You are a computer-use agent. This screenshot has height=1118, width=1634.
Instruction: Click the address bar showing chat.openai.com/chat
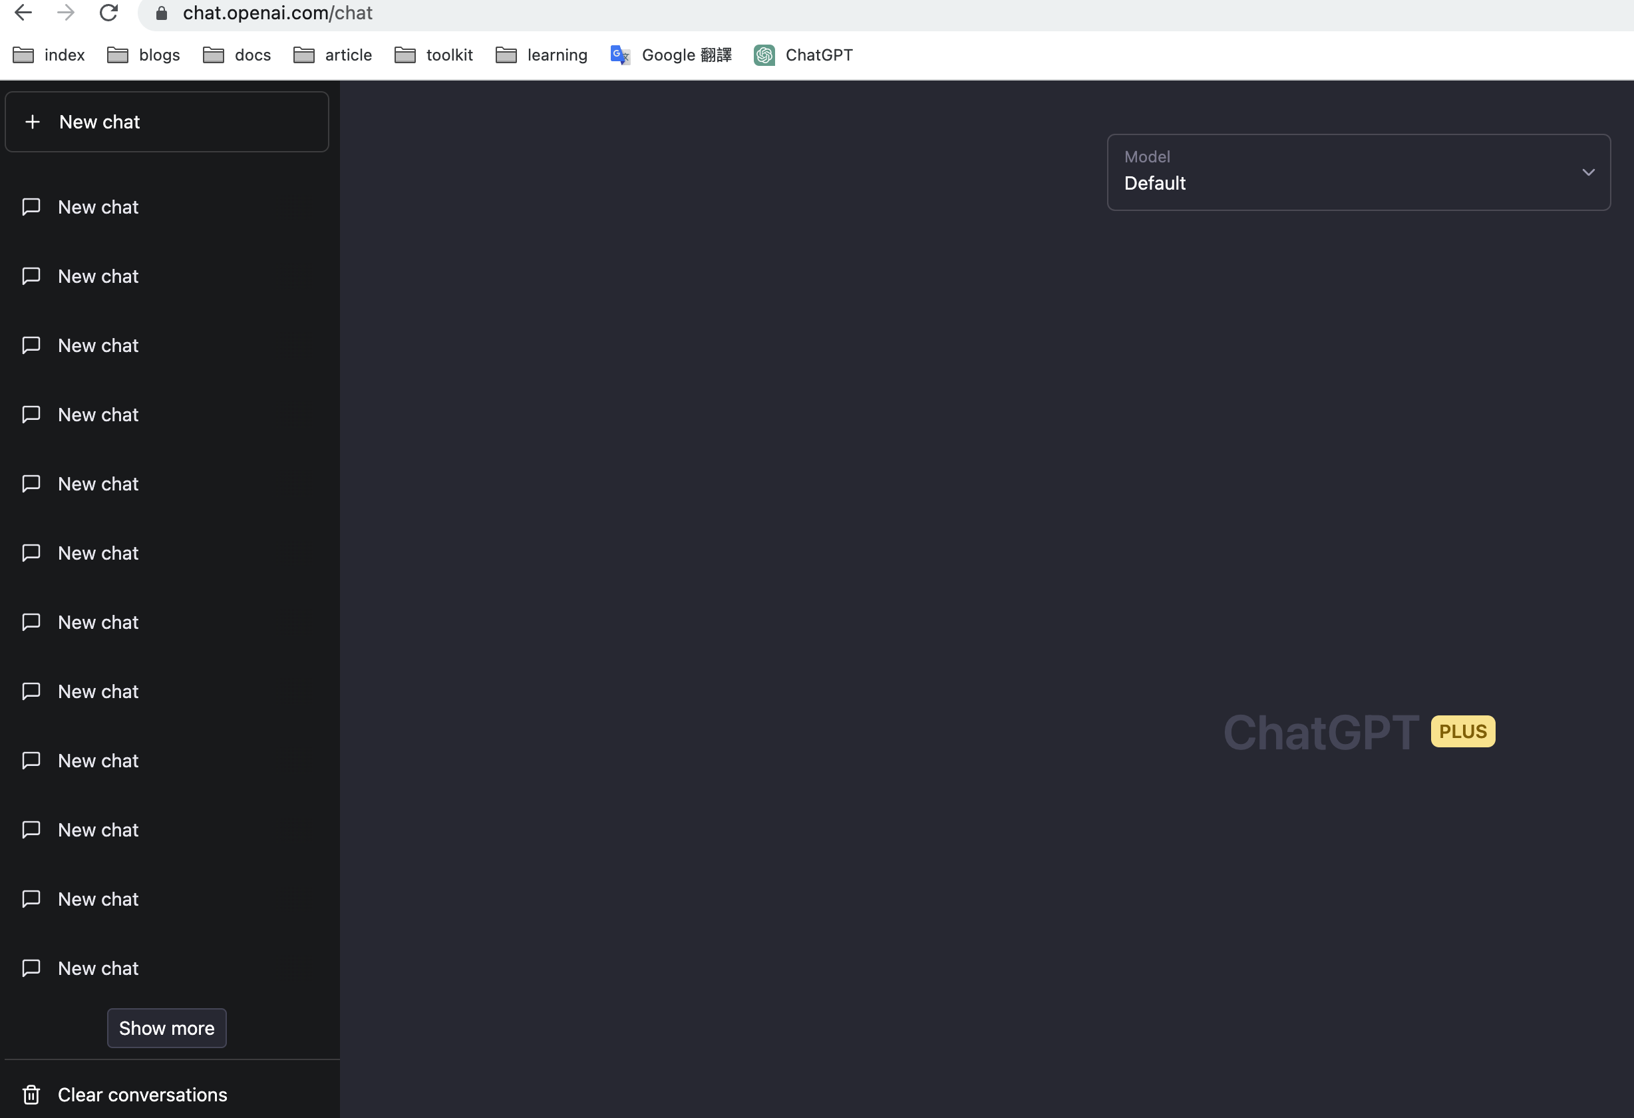pyautogui.click(x=278, y=13)
